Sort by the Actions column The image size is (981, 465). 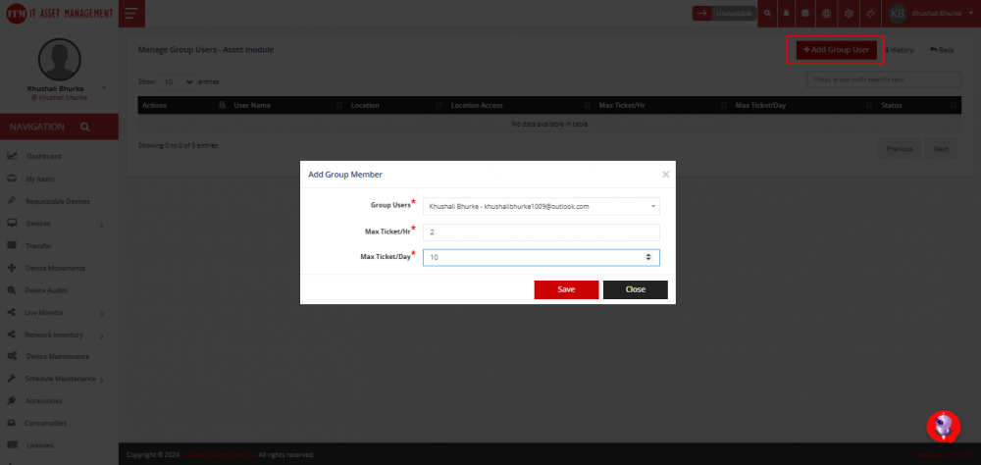tap(182, 105)
